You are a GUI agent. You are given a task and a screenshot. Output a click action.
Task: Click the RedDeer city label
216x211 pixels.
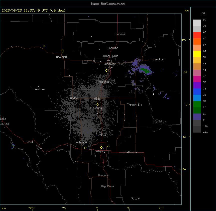110,64
